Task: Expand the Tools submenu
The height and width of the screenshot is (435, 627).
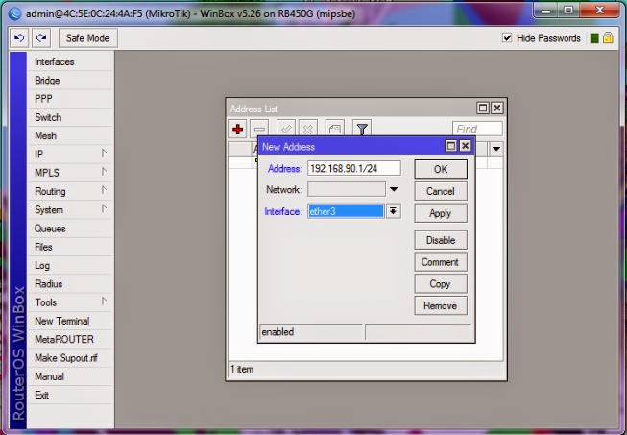Action: coord(70,302)
